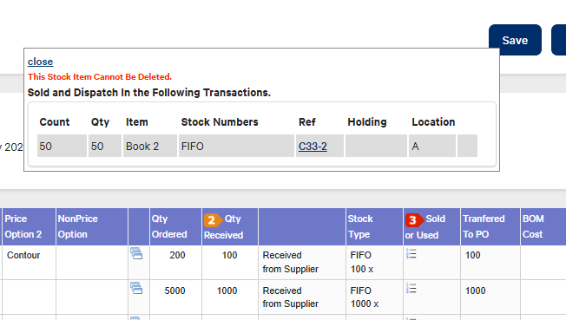Viewport: 566px width, 320px height.
Task: Select the BOM Cost column header
Action: [x=543, y=226]
